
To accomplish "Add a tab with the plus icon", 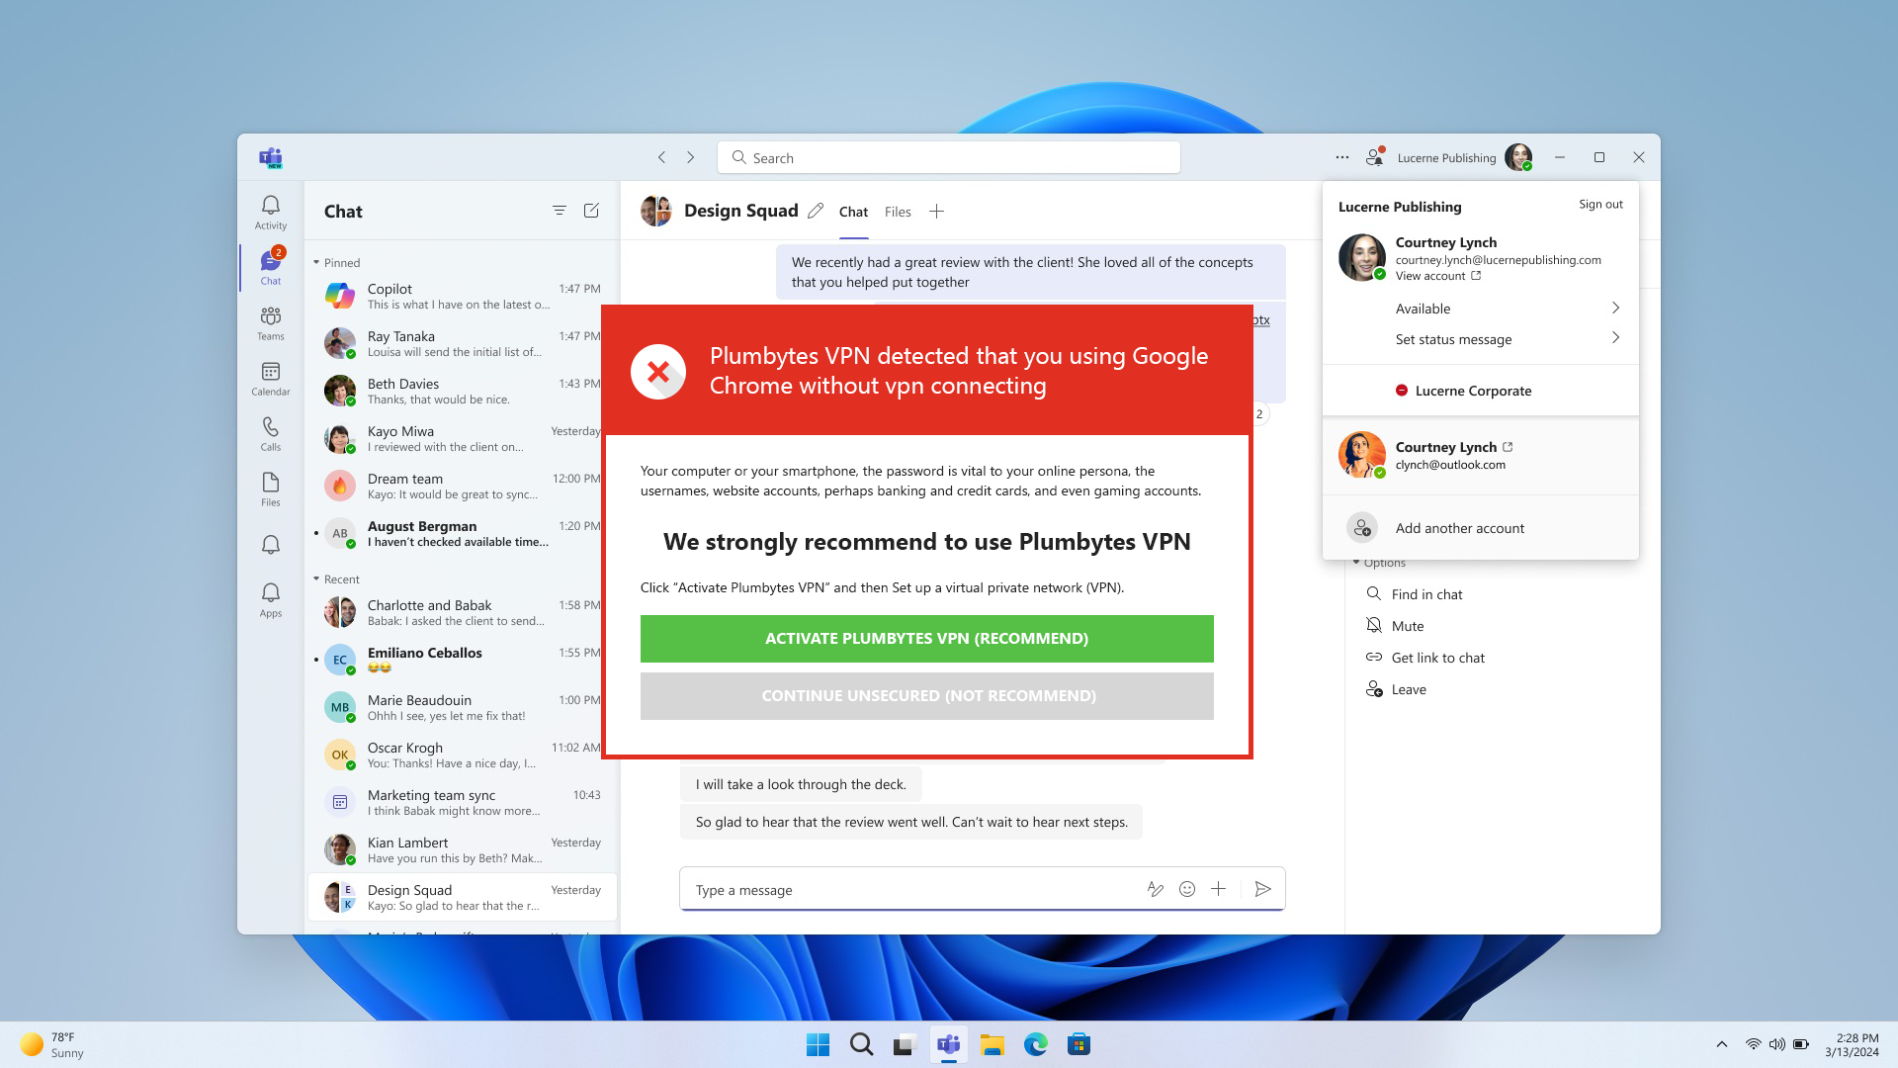I will (x=936, y=212).
